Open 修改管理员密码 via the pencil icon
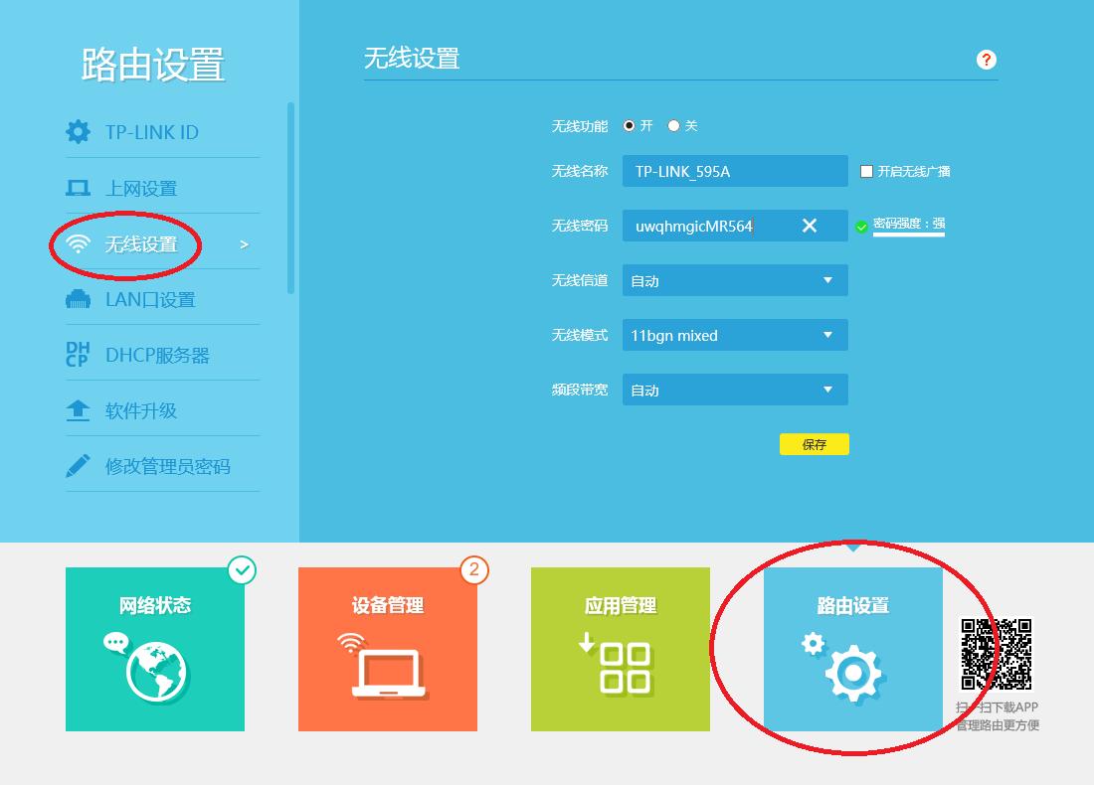 point(78,467)
